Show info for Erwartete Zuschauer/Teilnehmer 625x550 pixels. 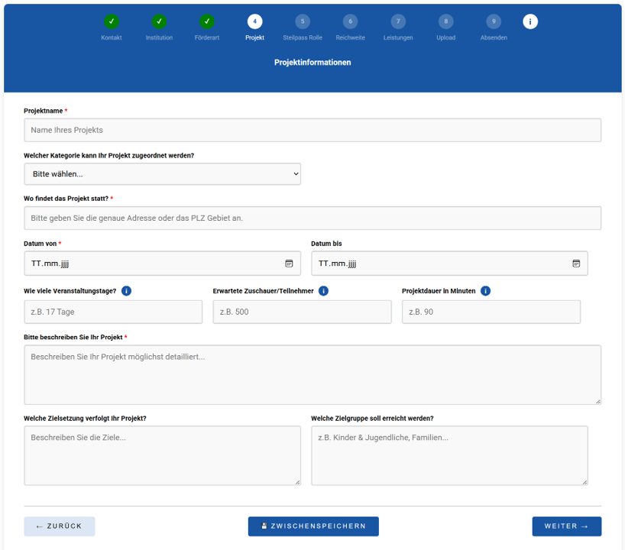coord(324,291)
